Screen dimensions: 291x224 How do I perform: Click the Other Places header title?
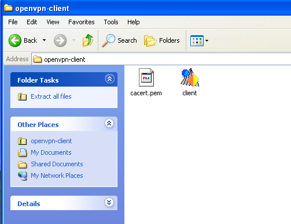(x=38, y=125)
